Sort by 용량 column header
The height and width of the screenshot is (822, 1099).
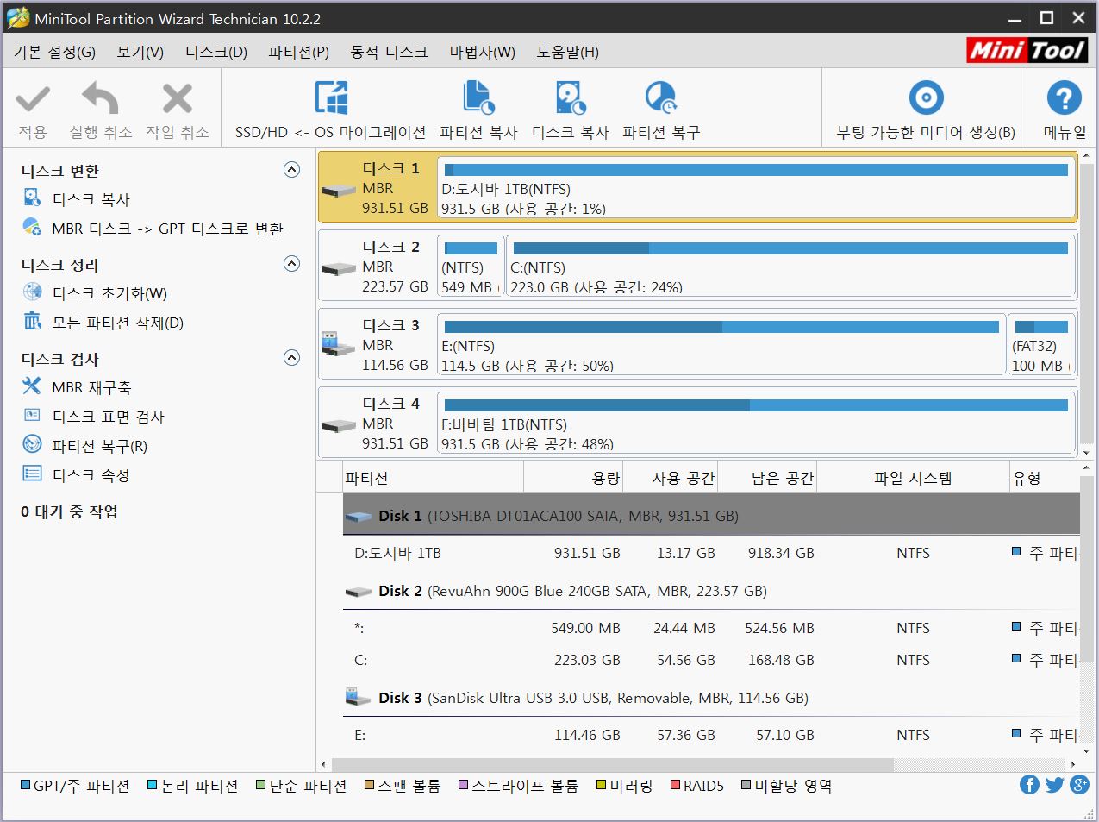click(573, 477)
